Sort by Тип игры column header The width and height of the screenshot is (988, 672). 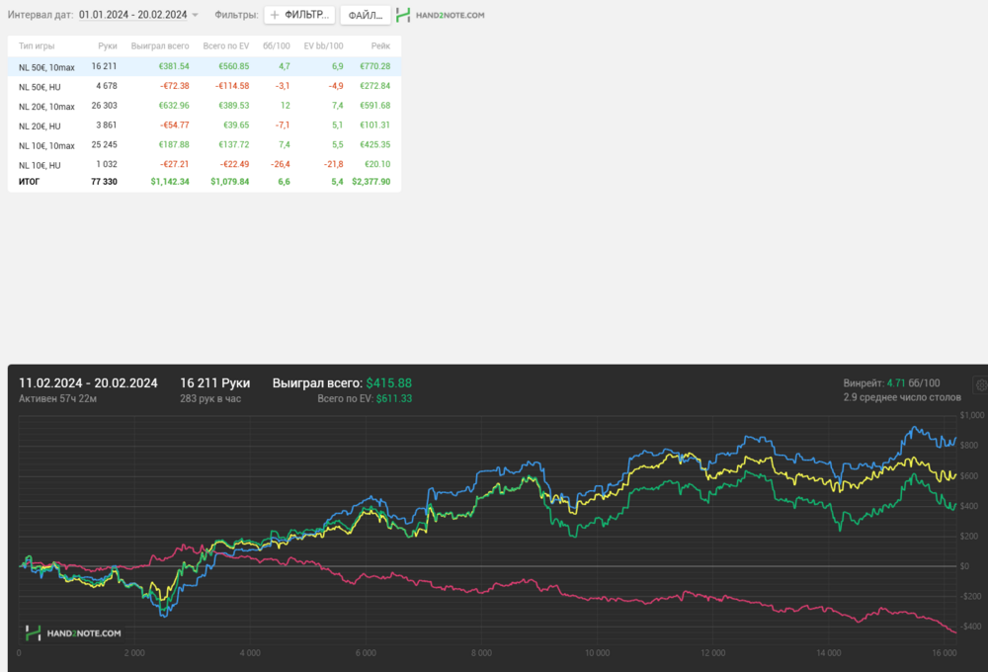coord(37,46)
